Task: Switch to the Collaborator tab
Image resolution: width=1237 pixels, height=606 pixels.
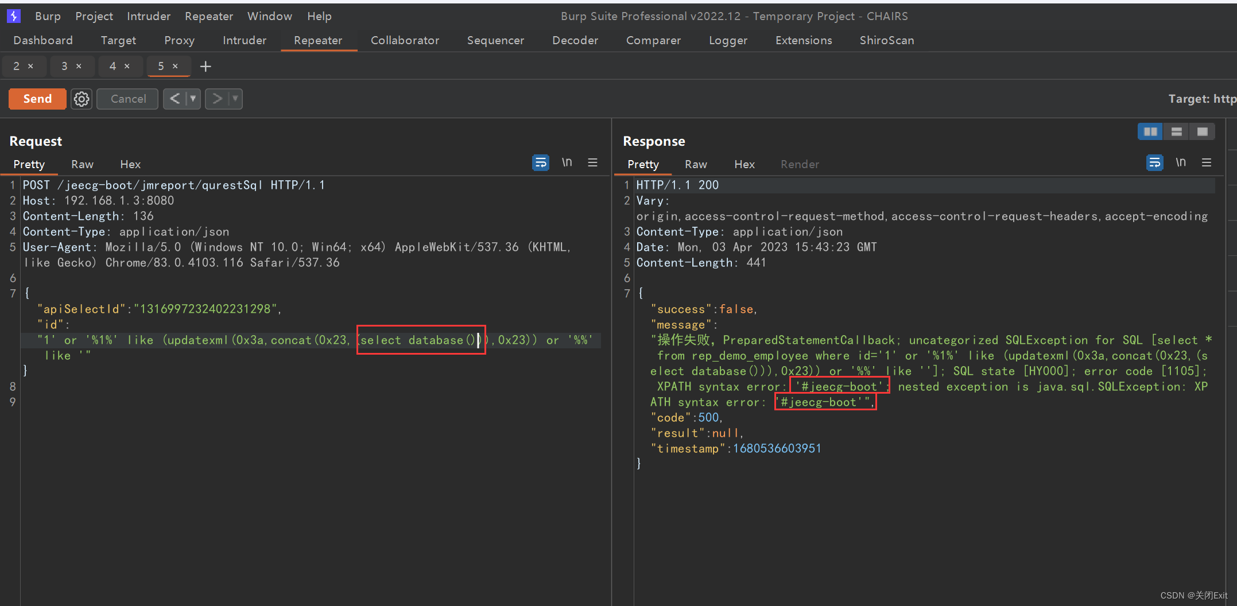Action: [x=405, y=40]
